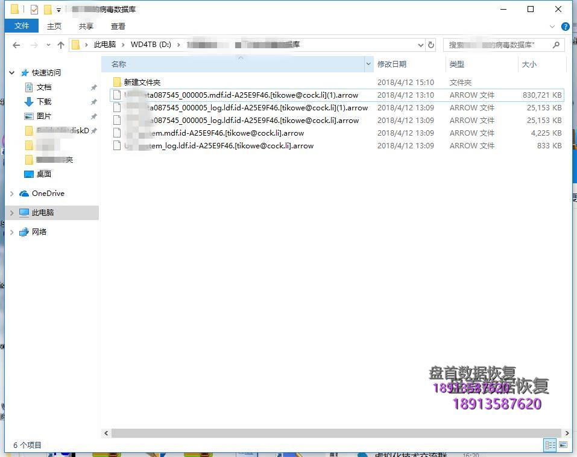The image size is (577, 457).
Task: Select 网络 in the navigation pane
Action: (39, 232)
